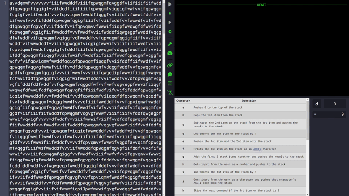Follow the ASCII link in row f
349x196 pixels.
click(x=257, y=149)
